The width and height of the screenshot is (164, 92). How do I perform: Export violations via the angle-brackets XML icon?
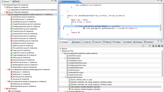(x=162, y=46)
